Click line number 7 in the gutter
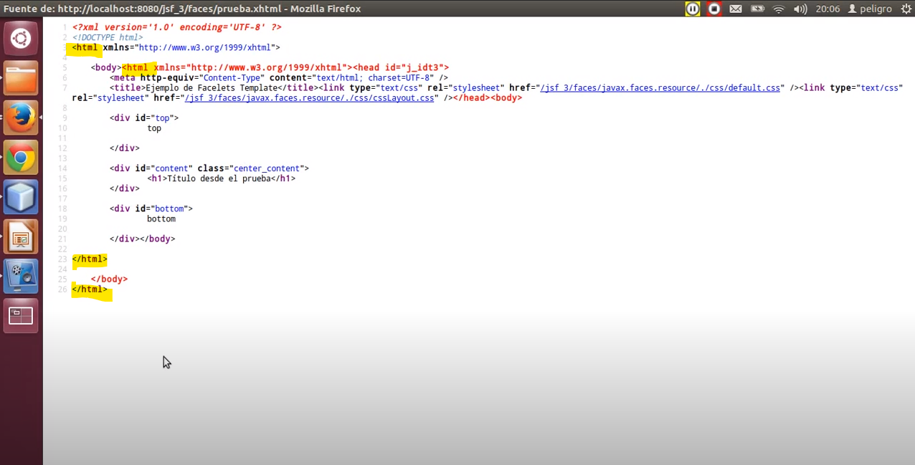This screenshot has height=465, width=915. (x=65, y=88)
